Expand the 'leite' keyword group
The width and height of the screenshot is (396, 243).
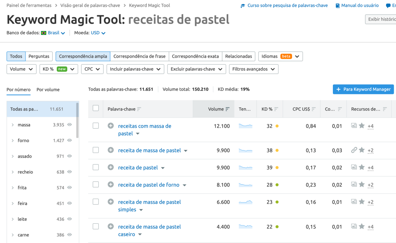pos(13,219)
